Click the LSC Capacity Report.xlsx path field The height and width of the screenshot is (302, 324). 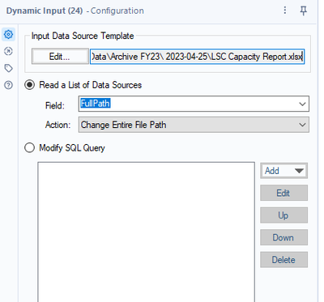click(x=198, y=57)
